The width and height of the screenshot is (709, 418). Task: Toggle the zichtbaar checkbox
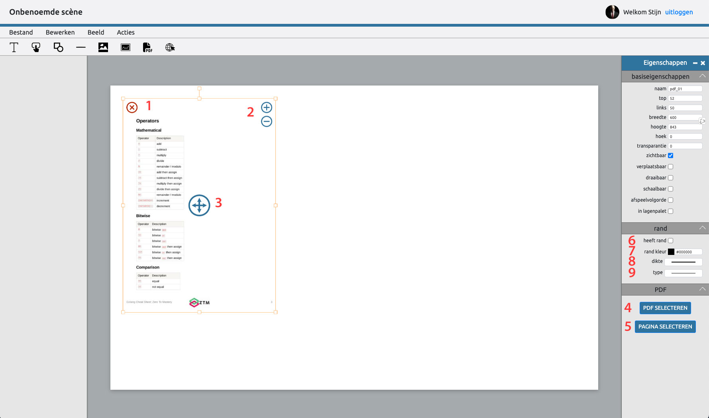pos(671,156)
